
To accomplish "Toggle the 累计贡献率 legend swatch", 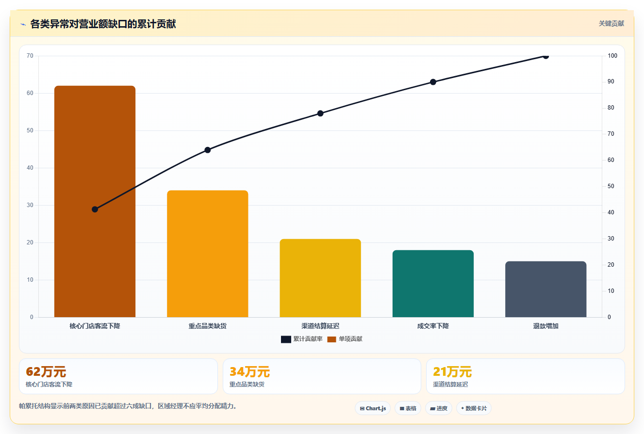I will [x=286, y=339].
